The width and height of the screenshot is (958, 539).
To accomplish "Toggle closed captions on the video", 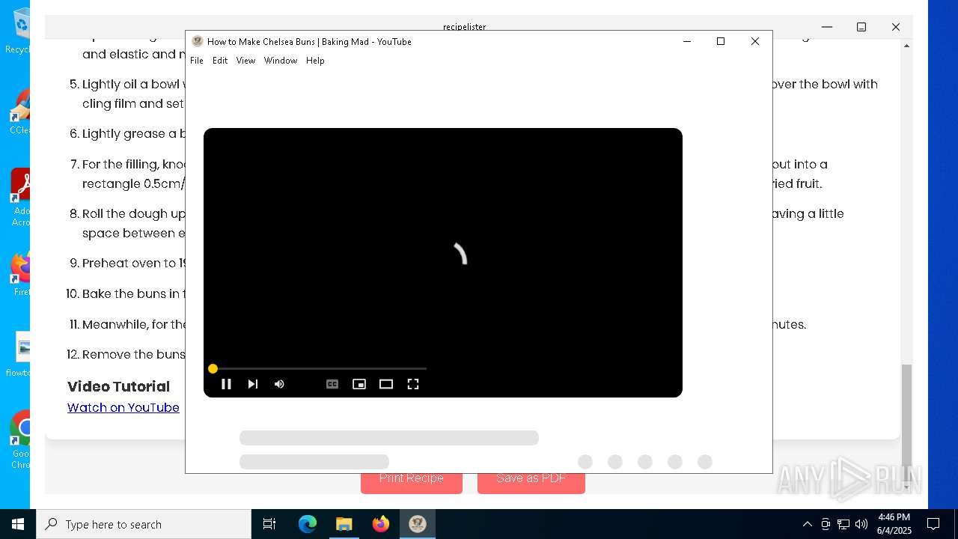I will 332,384.
